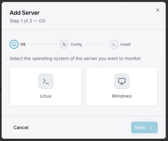The image size is (168, 141).
Task: Choose the Windows operating system card
Action: [x=122, y=86]
